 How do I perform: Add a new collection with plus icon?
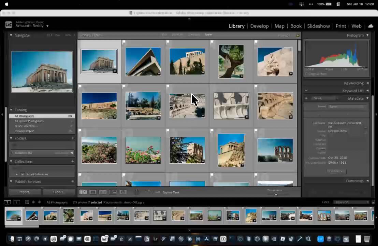[72, 162]
